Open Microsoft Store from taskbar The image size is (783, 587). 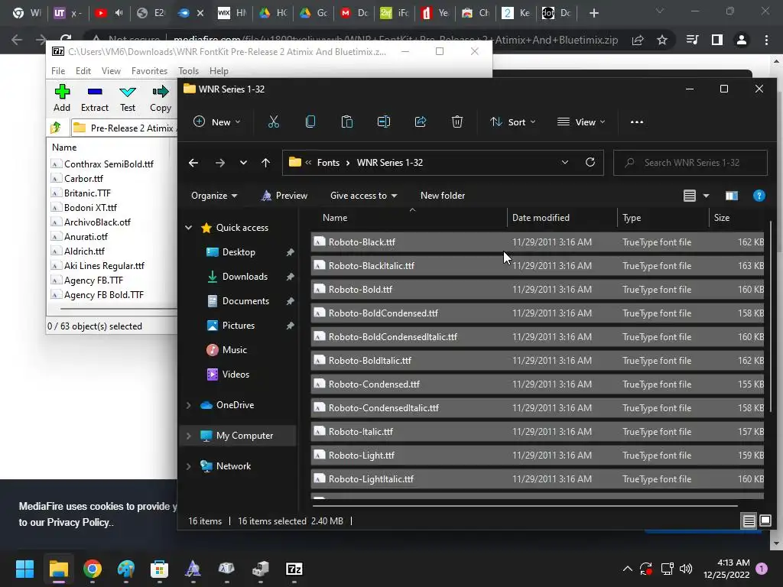[159, 569]
